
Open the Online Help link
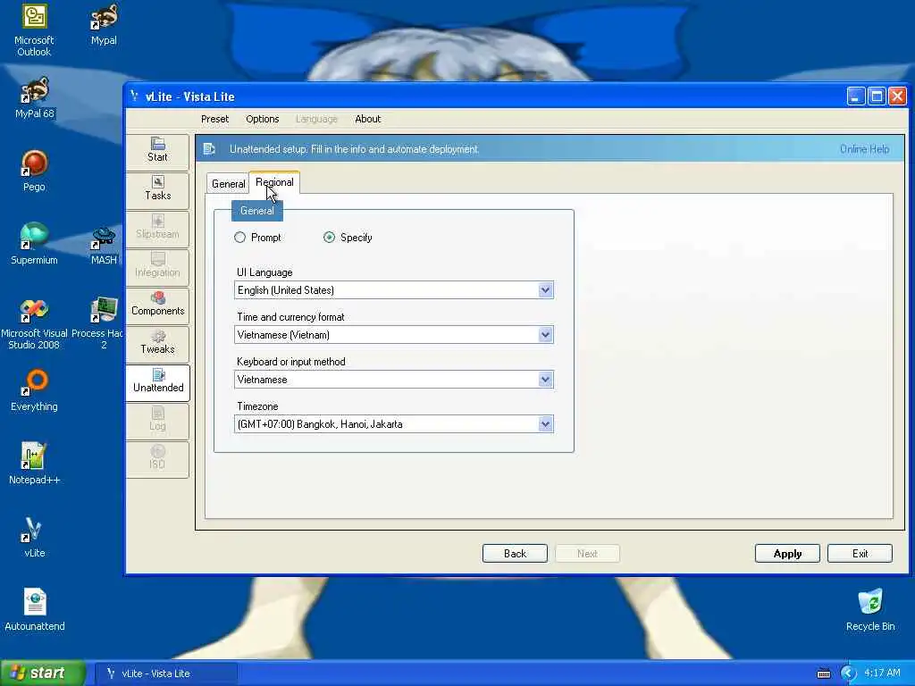tap(864, 149)
